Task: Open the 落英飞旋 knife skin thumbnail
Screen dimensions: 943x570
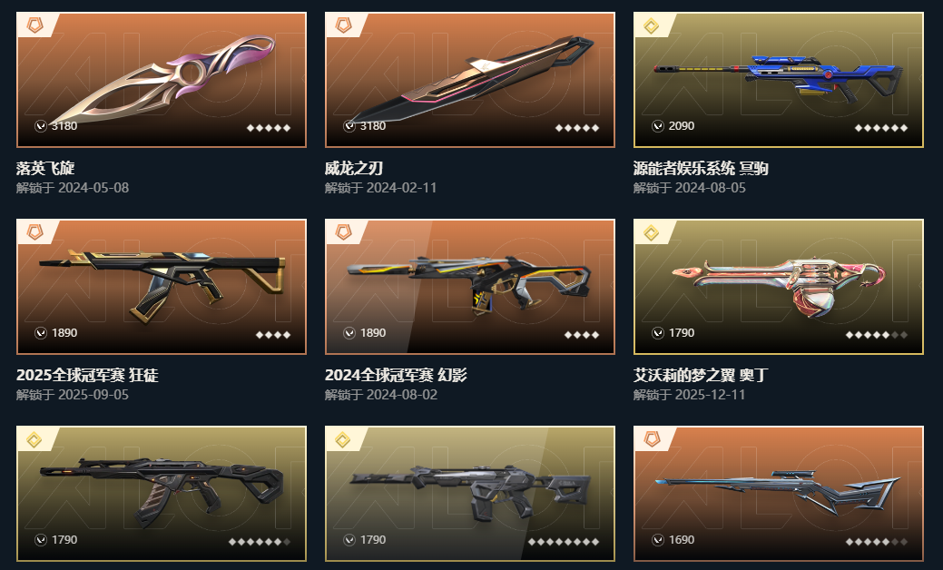Action: (162, 79)
